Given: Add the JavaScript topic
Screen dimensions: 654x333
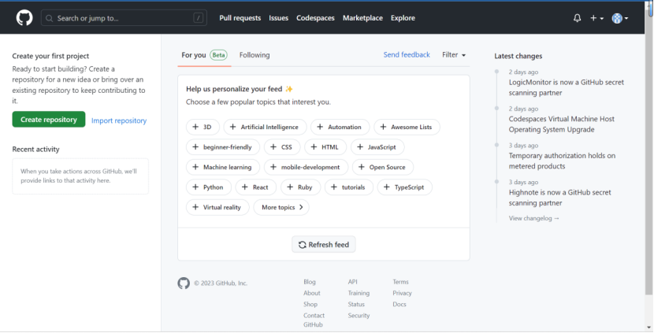Looking at the screenshot, I should pyautogui.click(x=377, y=147).
